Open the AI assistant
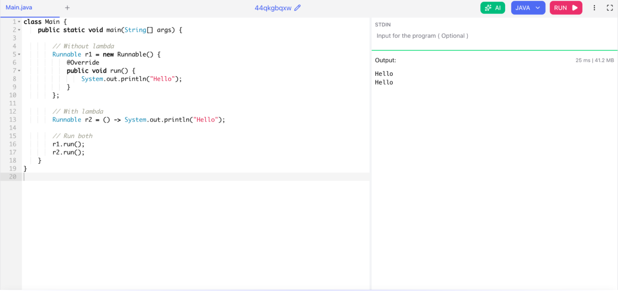The width and height of the screenshot is (618, 293). tap(492, 8)
